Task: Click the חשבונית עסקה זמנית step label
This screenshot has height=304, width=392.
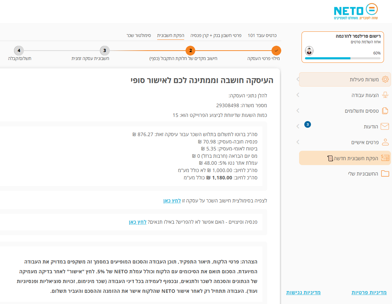Action: [90, 58]
